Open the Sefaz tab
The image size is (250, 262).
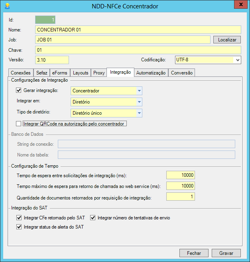click(42, 73)
